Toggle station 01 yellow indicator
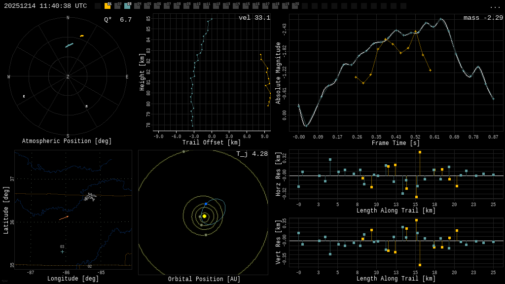 coord(108,6)
